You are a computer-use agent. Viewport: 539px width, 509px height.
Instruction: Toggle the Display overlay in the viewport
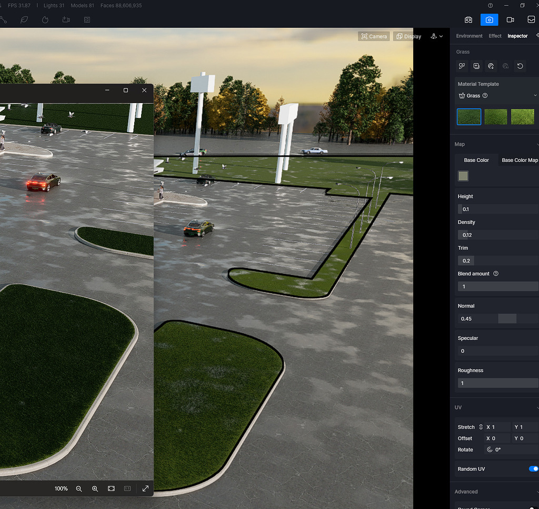tap(408, 36)
